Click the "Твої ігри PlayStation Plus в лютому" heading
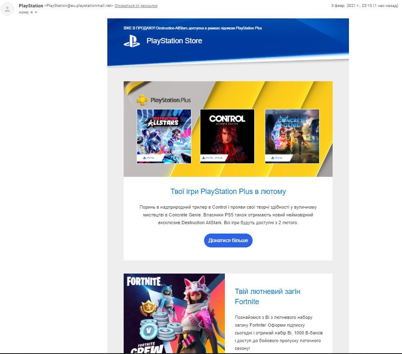 (228, 191)
